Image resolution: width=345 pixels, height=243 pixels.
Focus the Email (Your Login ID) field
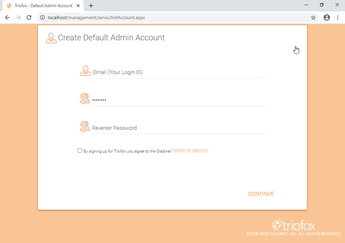pos(179,72)
